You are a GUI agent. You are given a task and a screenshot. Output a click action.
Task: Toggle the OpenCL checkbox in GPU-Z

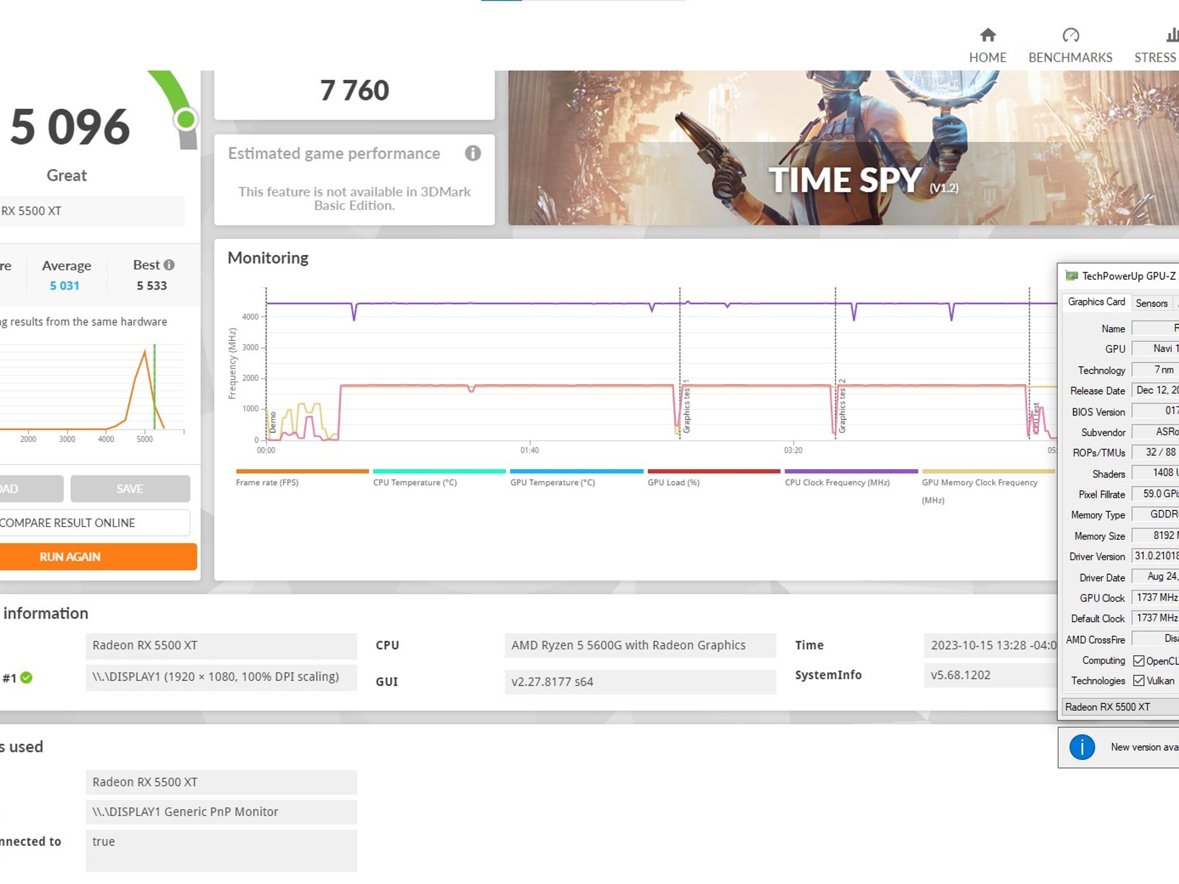pos(1138,661)
